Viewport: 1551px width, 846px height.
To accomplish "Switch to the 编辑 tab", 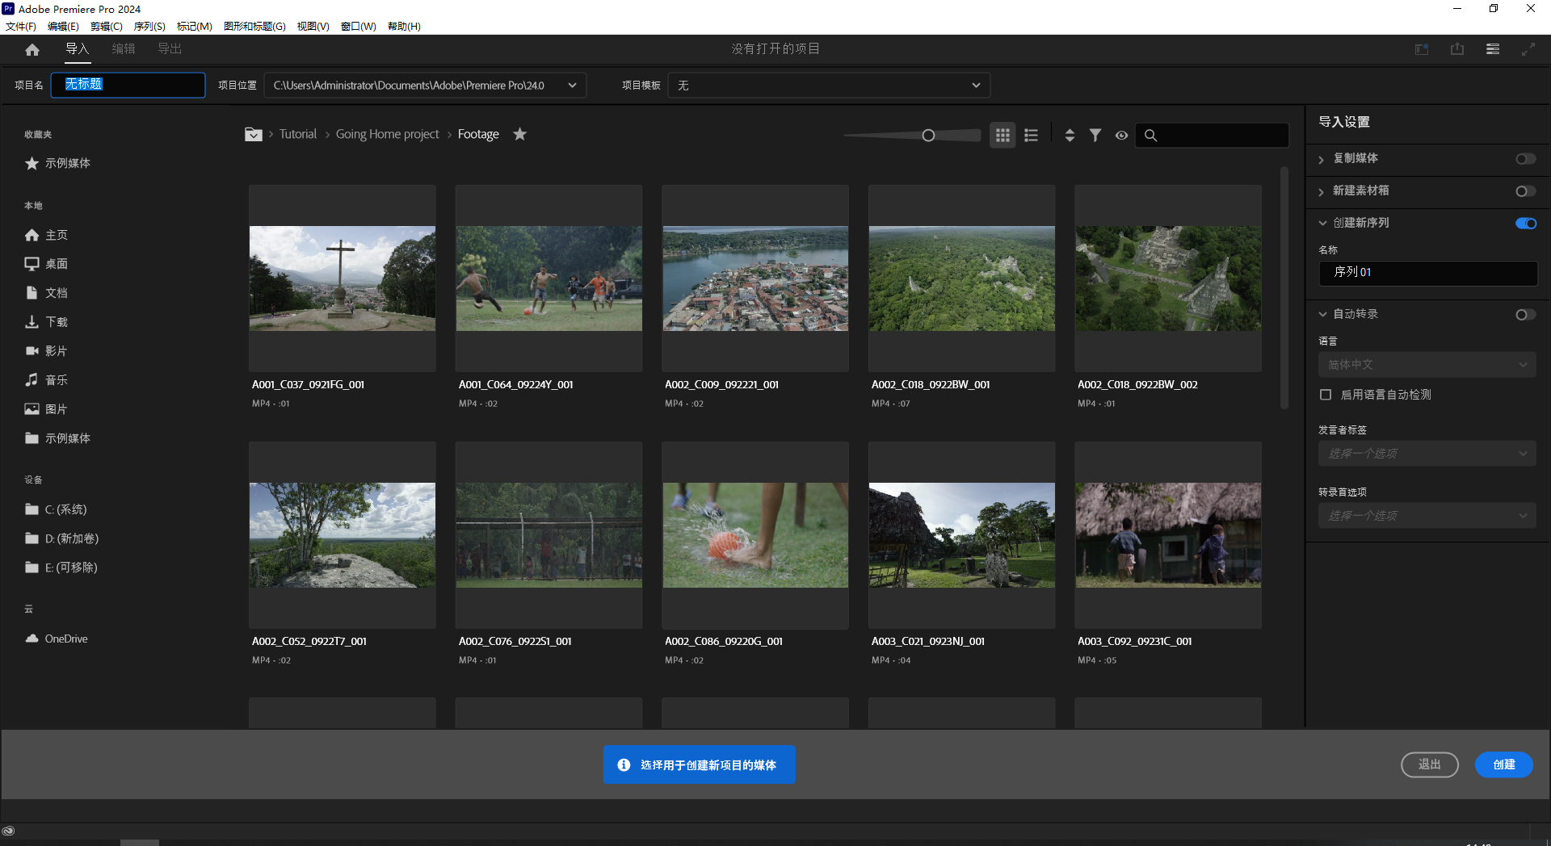I will [123, 48].
